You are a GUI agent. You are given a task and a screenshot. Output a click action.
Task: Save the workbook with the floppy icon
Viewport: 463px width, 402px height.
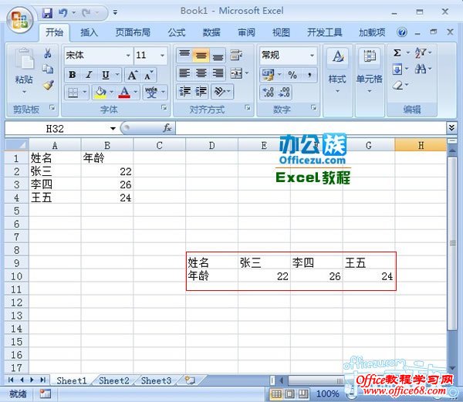(47, 13)
